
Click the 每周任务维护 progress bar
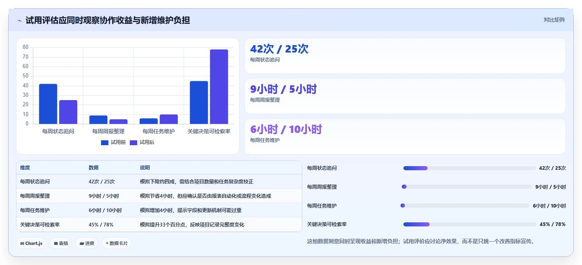pos(465,206)
